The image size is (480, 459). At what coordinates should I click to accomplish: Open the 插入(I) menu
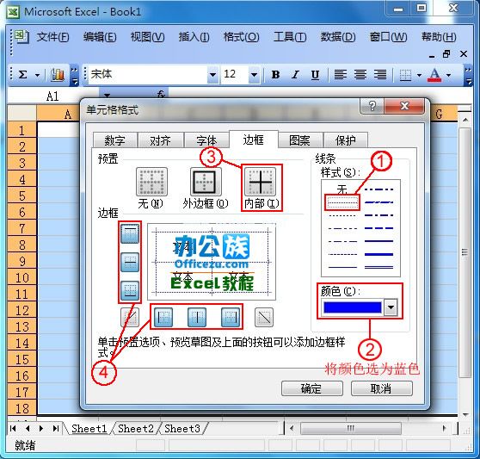(194, 37)
